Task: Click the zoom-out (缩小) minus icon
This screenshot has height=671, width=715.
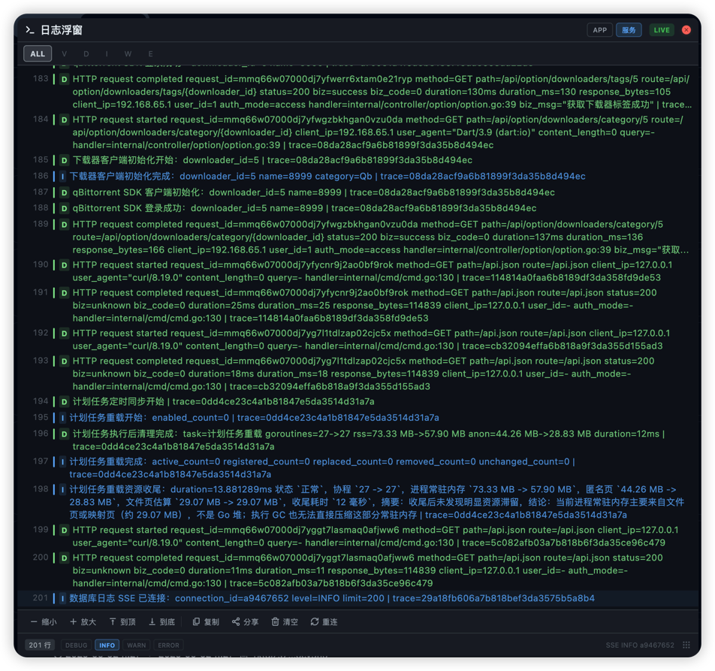Action: pyautogui.click(x=34, y=621)
